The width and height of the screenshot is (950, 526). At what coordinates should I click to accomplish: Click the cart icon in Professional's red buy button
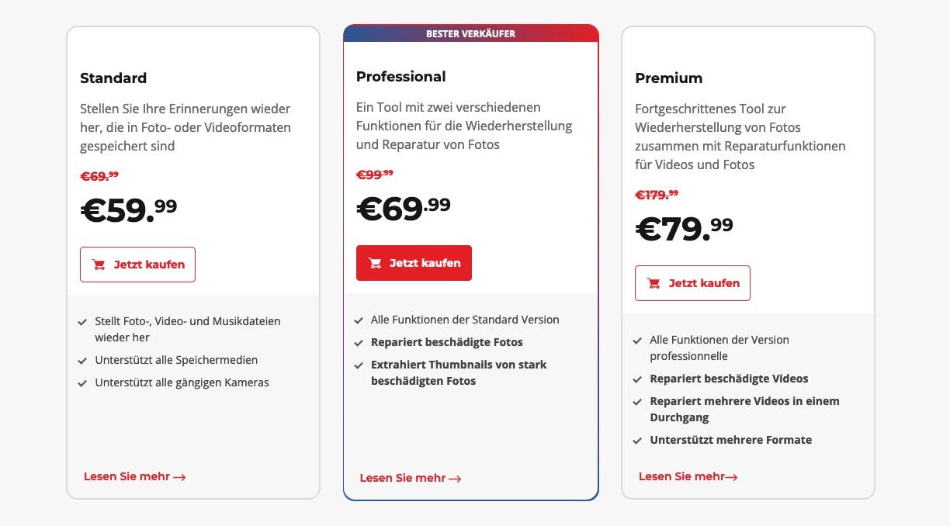[x=375, y=263]
